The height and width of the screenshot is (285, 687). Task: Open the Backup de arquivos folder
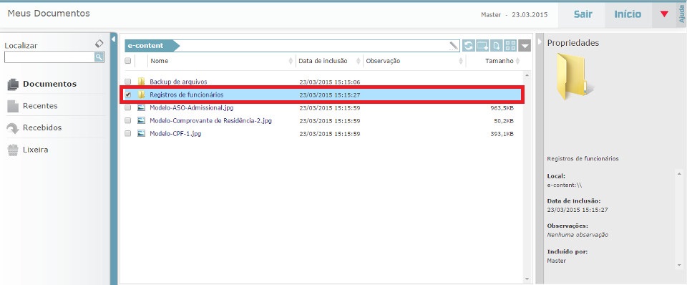[x=178, y=82]
